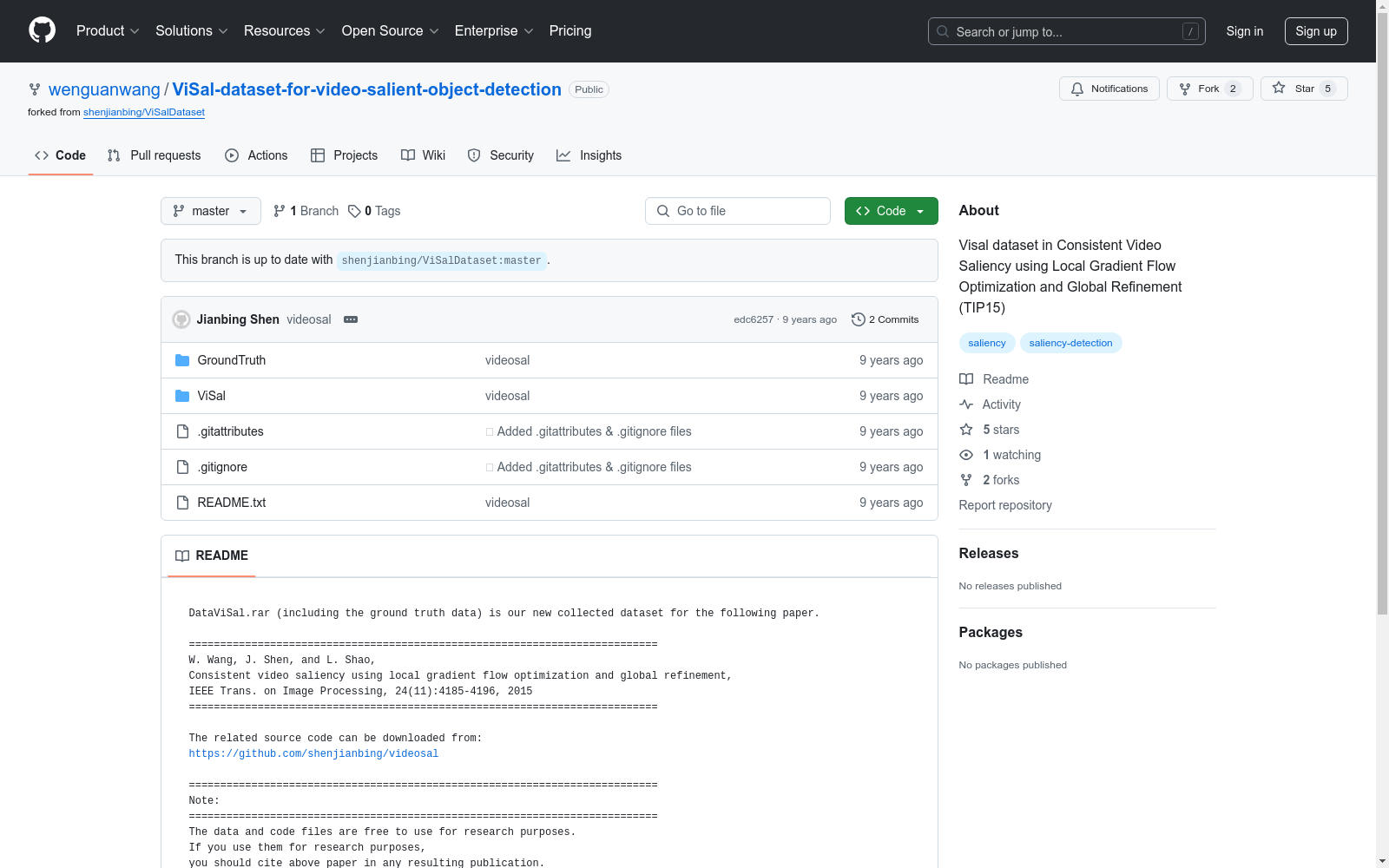Open the 2 Commits history link
Image resolution: width=1389 pixels, height=868 pixels.
[x=885, y=319]
